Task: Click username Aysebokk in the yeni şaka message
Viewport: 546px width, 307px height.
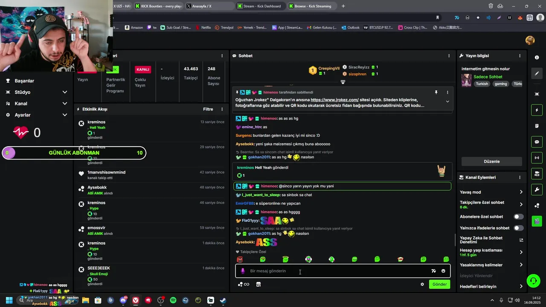Action: tap(245, 144)
